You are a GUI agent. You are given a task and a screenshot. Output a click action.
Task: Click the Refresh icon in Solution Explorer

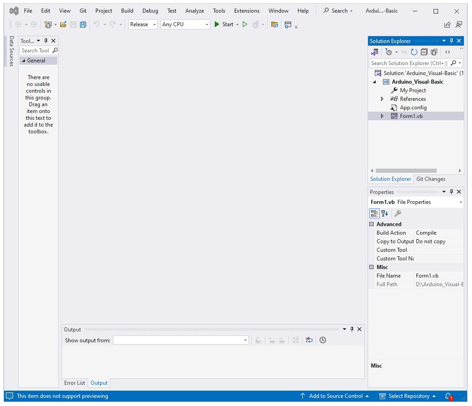414,52
